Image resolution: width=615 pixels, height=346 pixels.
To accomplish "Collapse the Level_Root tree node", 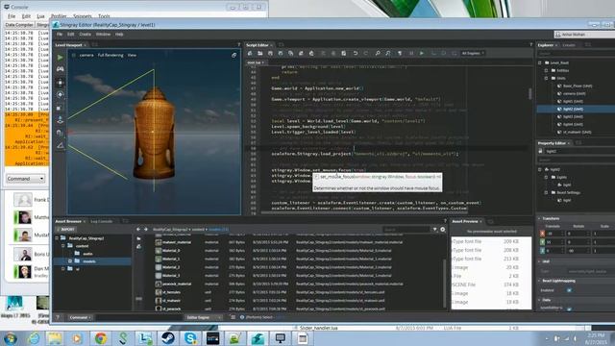I will point(540,62).
